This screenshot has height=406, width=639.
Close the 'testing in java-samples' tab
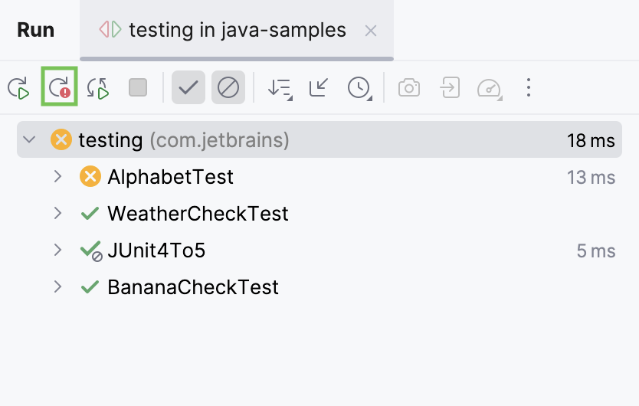(371, 31)
